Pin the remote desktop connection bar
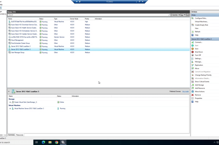The height and width of the screenshot is (145, 219). pos(77,2)
